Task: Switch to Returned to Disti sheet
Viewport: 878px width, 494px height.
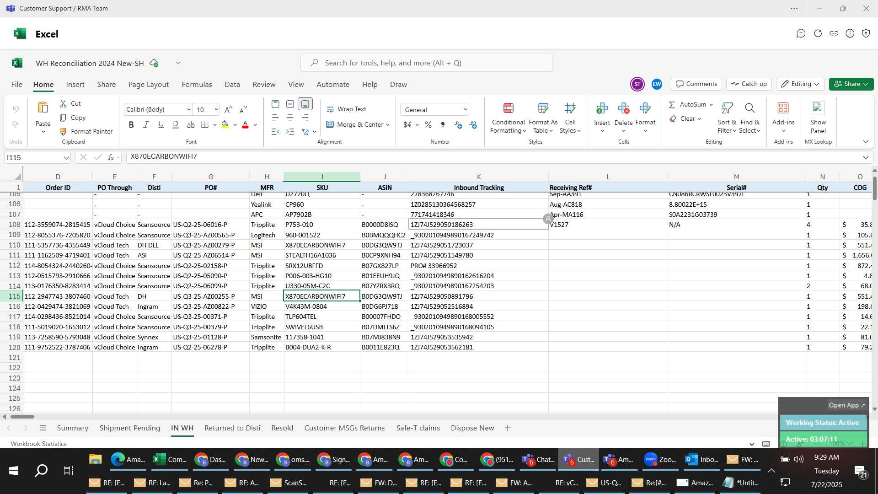Action: (x=232, y=428)
